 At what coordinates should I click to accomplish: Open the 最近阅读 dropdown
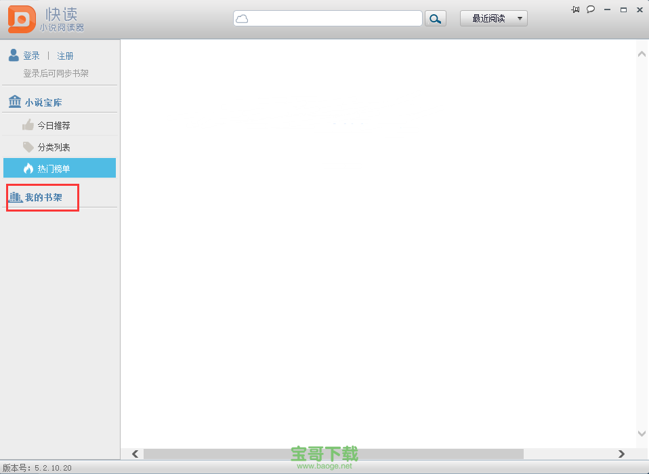coord(493,18)
